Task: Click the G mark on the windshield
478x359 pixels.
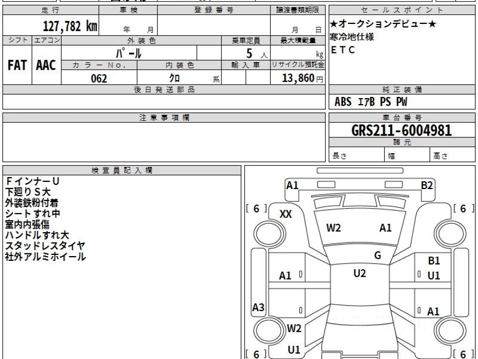Action: click(378, 256)
